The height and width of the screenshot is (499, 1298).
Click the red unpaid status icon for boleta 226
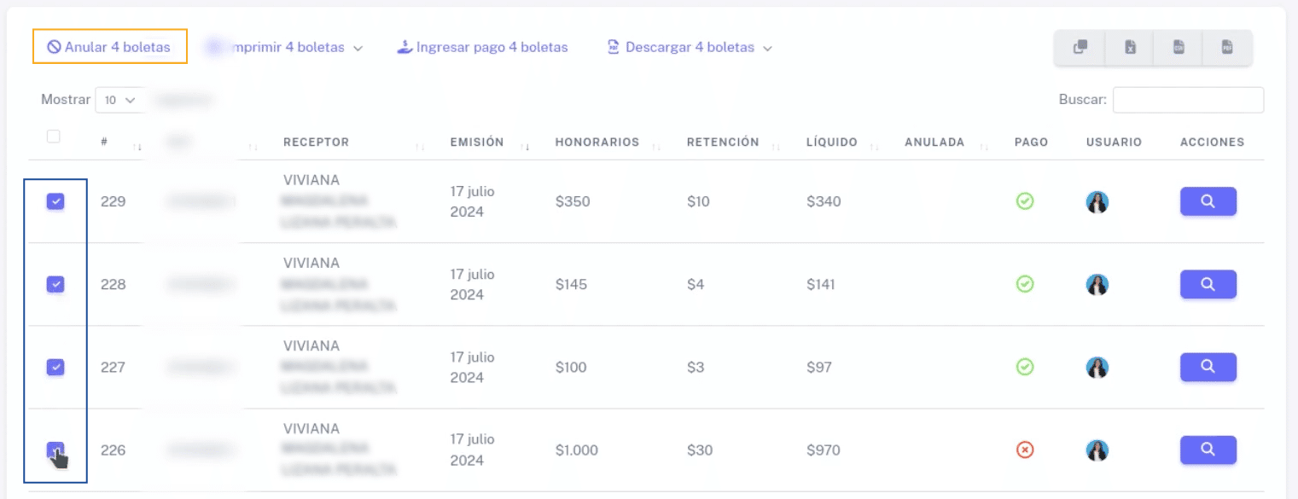(1025, 450)
